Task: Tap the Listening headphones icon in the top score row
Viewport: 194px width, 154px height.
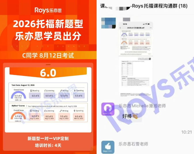Action: (x=46, y=91)
